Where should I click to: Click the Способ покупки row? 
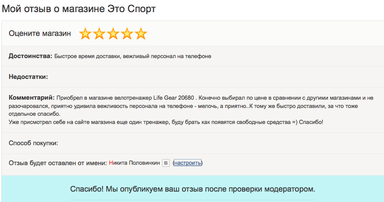point(193,143)
